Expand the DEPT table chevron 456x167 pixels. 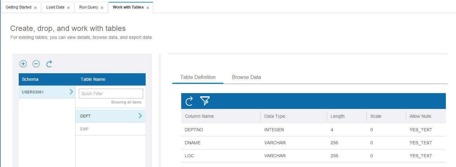coord(140,116)
